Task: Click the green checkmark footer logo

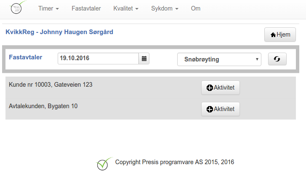Action: [104, 164]
